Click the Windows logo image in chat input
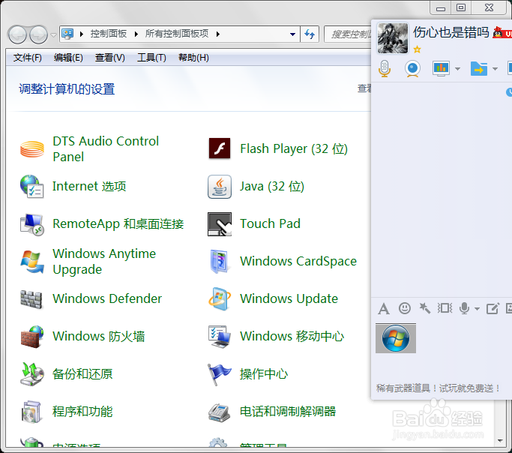The height and width of the screenshot is (453, 512). (x=395, y=338)
